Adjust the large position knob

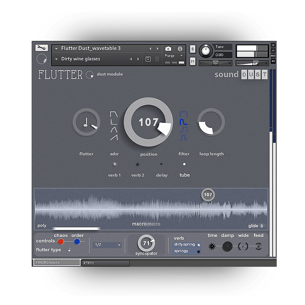click(x=148, y=122)
